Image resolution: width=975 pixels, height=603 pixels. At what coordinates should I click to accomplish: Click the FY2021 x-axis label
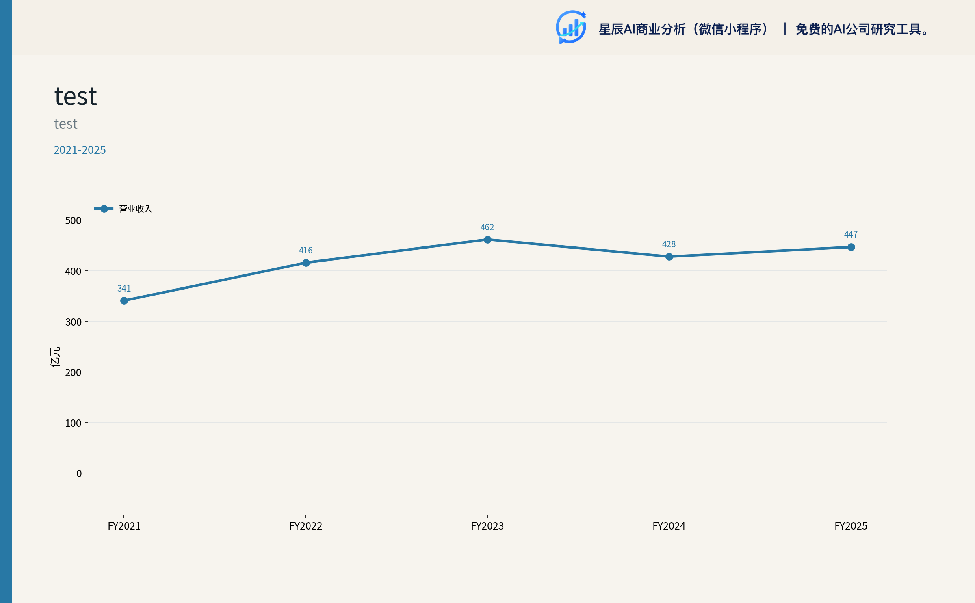pyautogui.click(x=124, y=526)
